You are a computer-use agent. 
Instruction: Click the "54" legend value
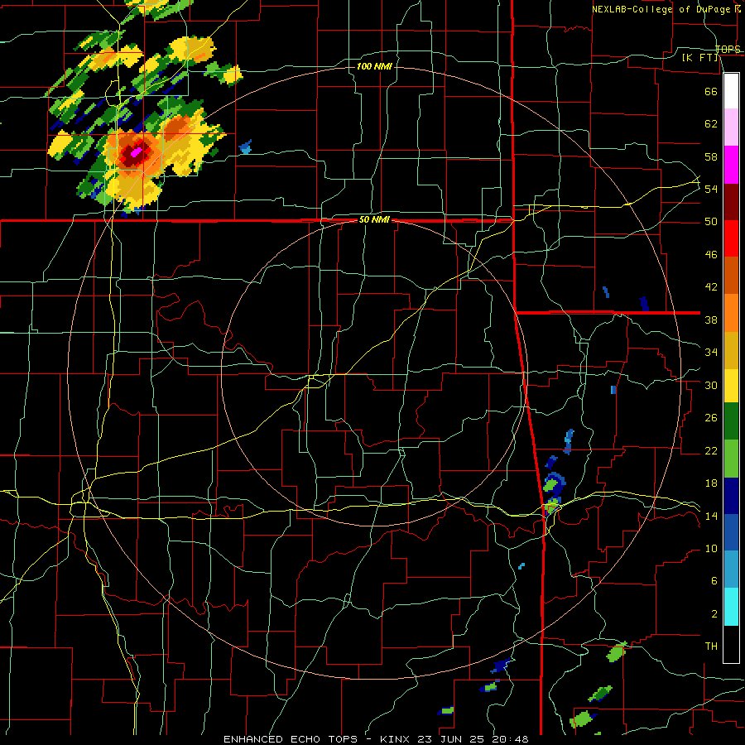coord(711,189)
